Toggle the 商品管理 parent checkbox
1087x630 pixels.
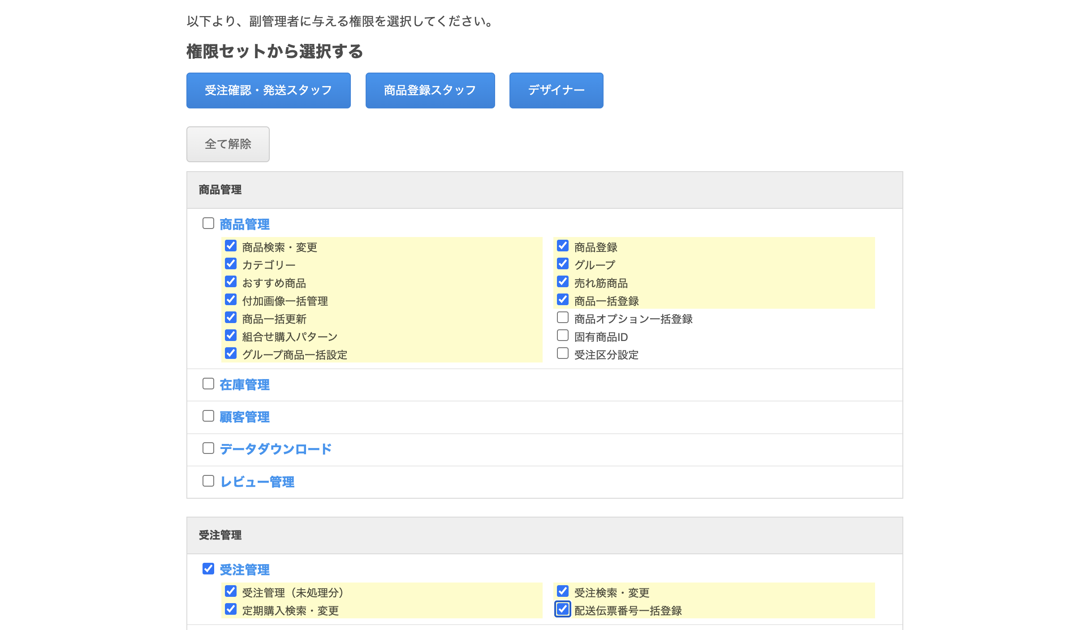pyautogui.click(x=208, y=223)
